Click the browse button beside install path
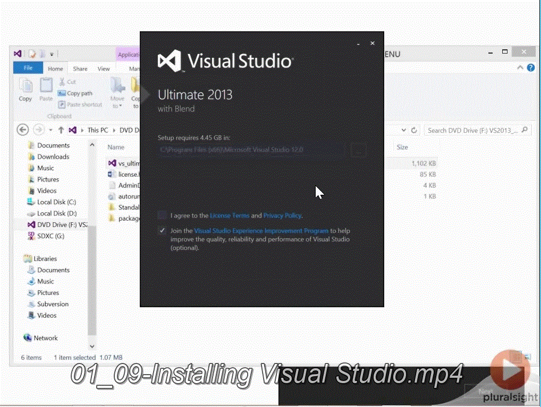This screenshot has width=541, height=407. (x=358, y=150)
